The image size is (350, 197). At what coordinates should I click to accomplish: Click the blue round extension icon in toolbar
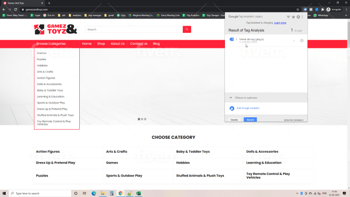click(x=317, y=10)
